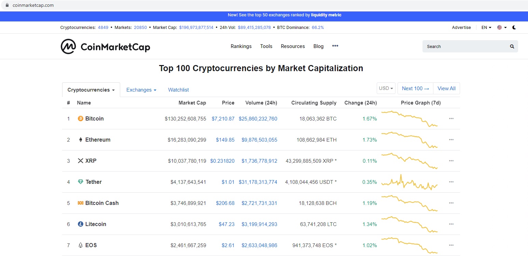Click Litecoin volume $3,199,914,293
Screen dimensions: 528x256
click(259, 224)
